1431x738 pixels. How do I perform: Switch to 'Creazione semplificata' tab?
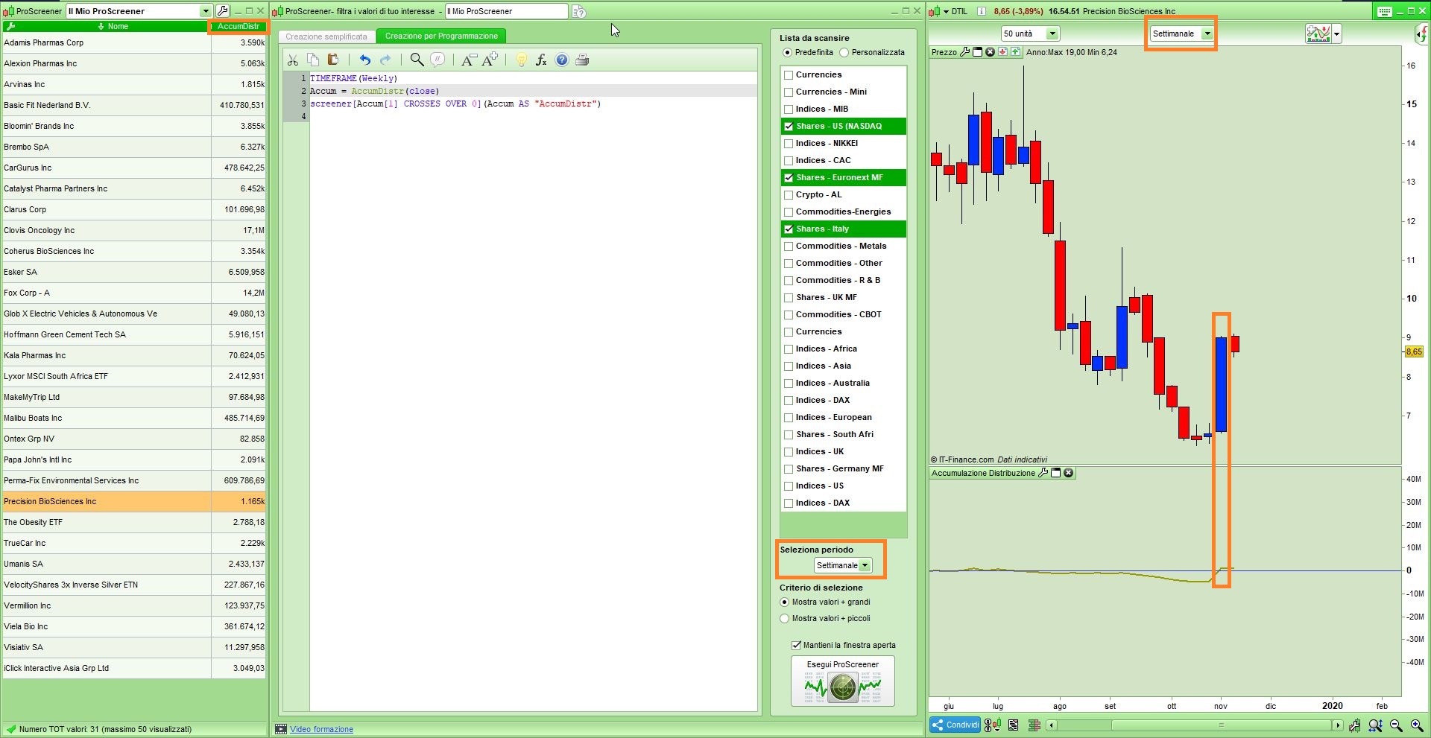(326, 36)
